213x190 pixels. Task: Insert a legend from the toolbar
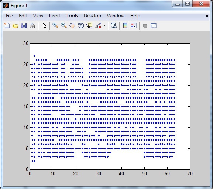click(134, 25)
